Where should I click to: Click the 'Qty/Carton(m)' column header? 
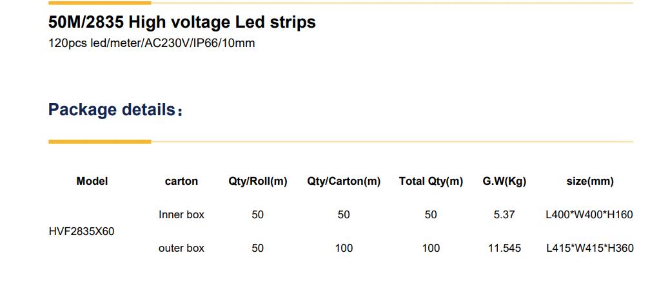tap(344, 182)
